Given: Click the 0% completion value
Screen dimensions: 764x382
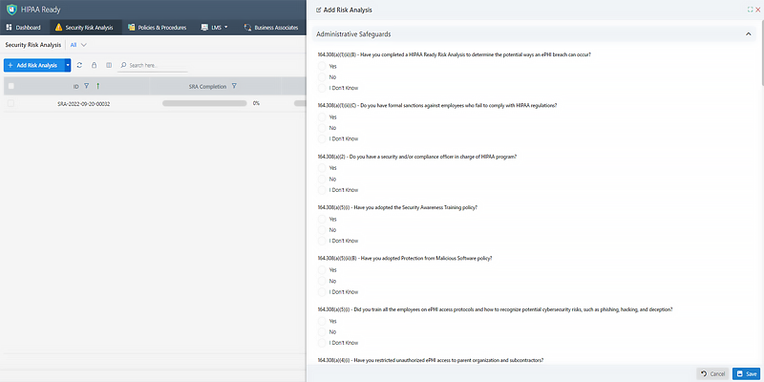Looking at the screenshot, I should click(x=256, y=103).
